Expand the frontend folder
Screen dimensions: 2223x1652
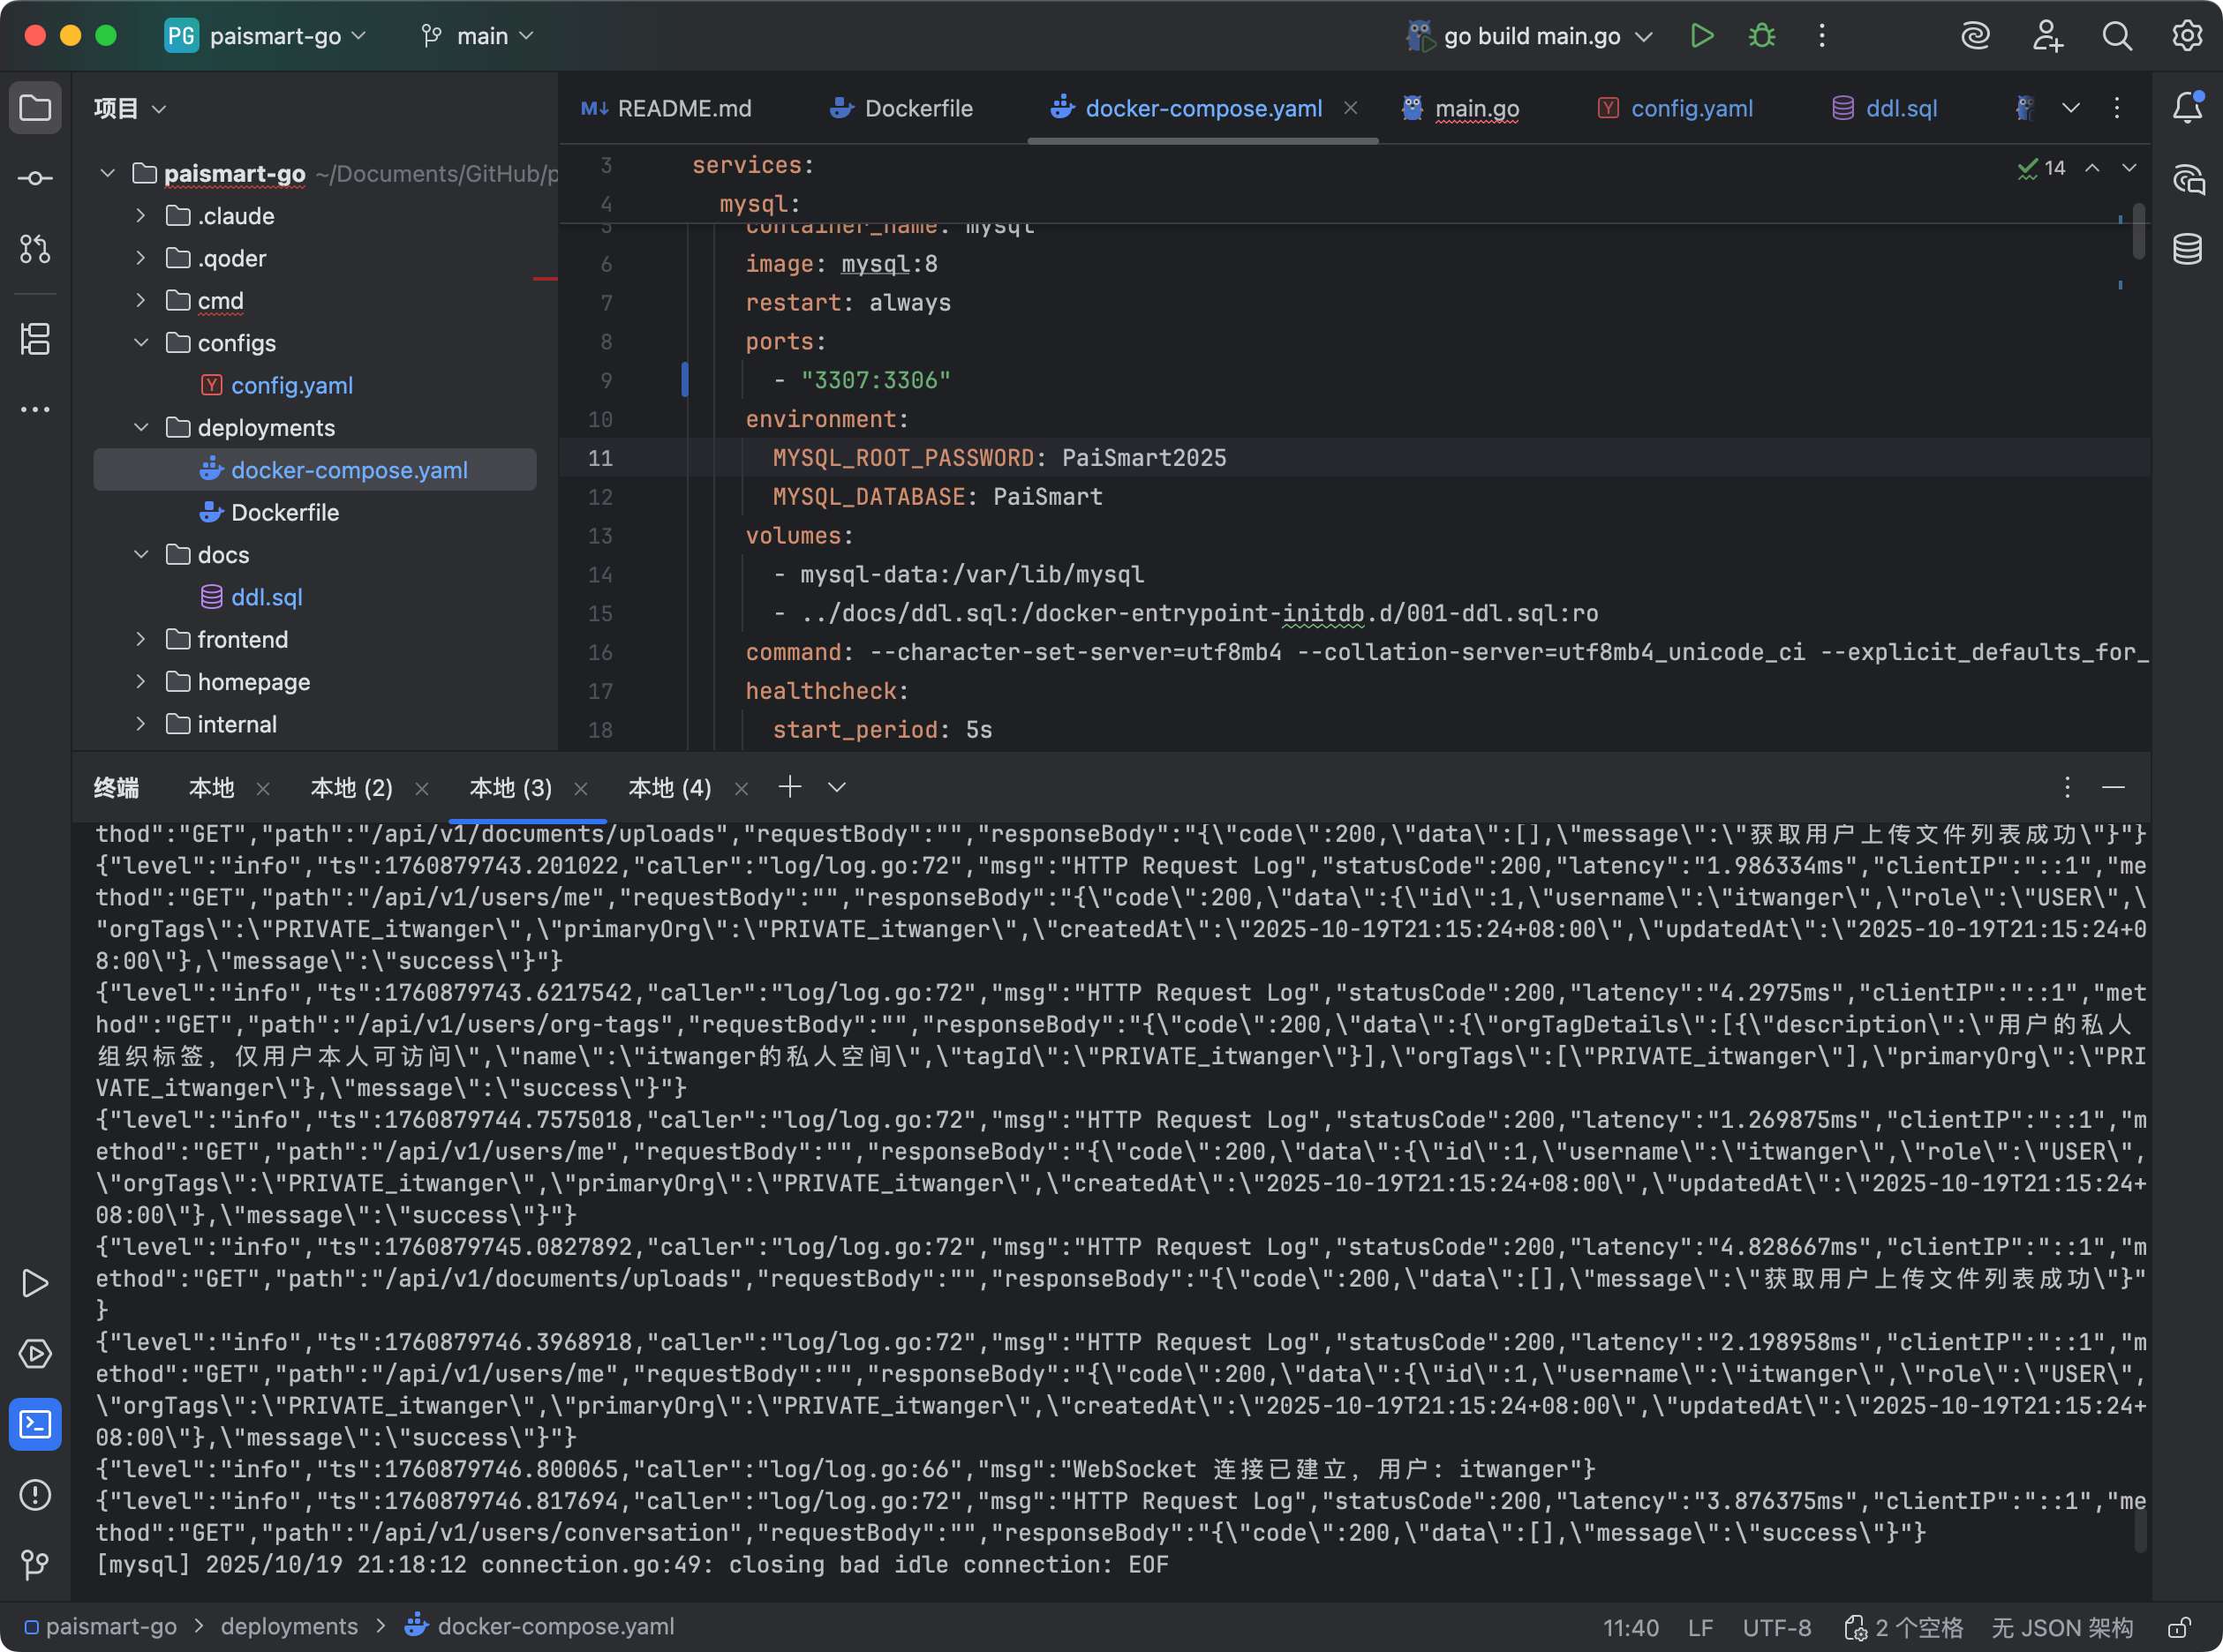(141, 640)
